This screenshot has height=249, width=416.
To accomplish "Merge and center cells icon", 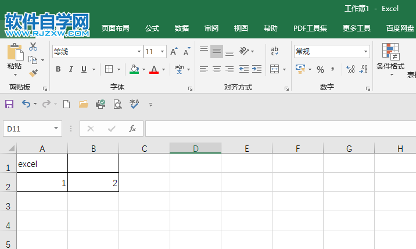I will coord(274,69).
